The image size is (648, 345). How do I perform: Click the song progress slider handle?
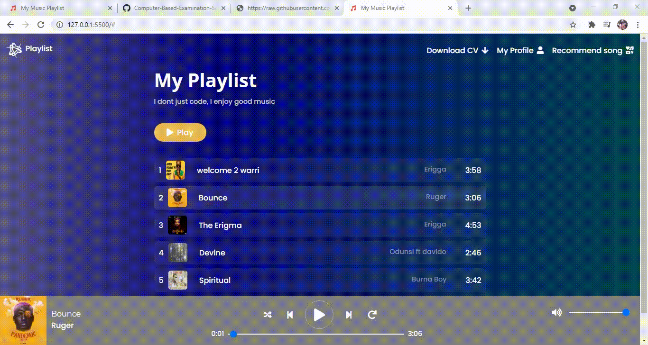pos(233,334)
